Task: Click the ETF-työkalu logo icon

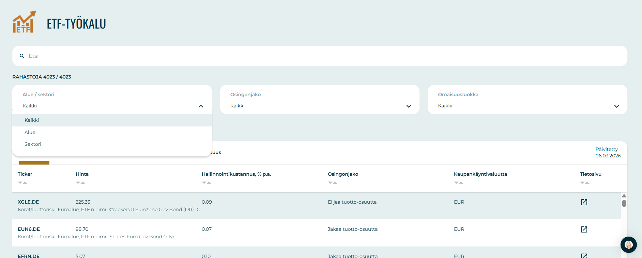Action: (24, 22)
